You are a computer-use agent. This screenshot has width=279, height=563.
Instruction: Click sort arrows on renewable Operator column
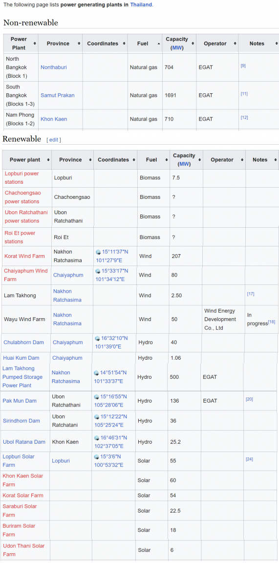click(x=241, y=160)
